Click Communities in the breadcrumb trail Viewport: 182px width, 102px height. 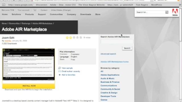point(15,24)
